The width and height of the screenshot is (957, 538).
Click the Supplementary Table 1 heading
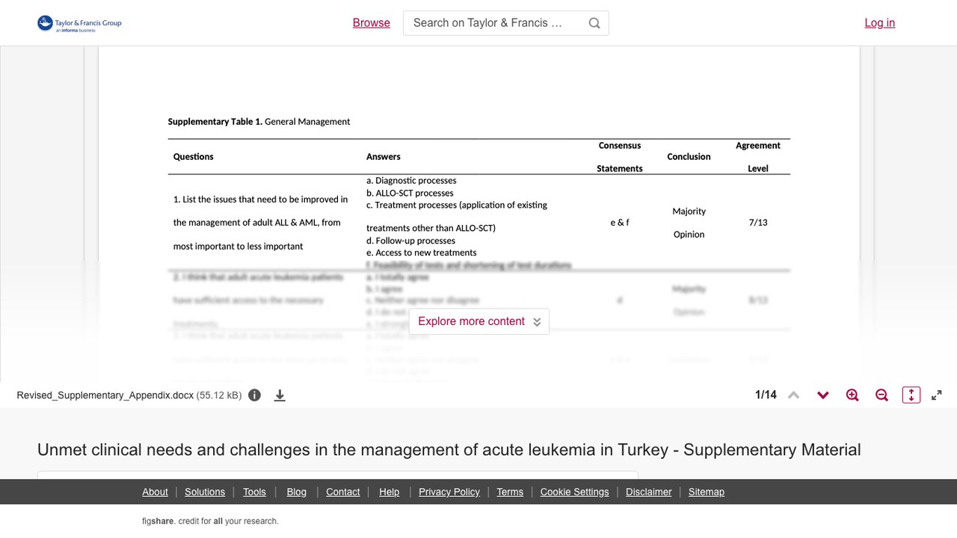tap(259, 121)
